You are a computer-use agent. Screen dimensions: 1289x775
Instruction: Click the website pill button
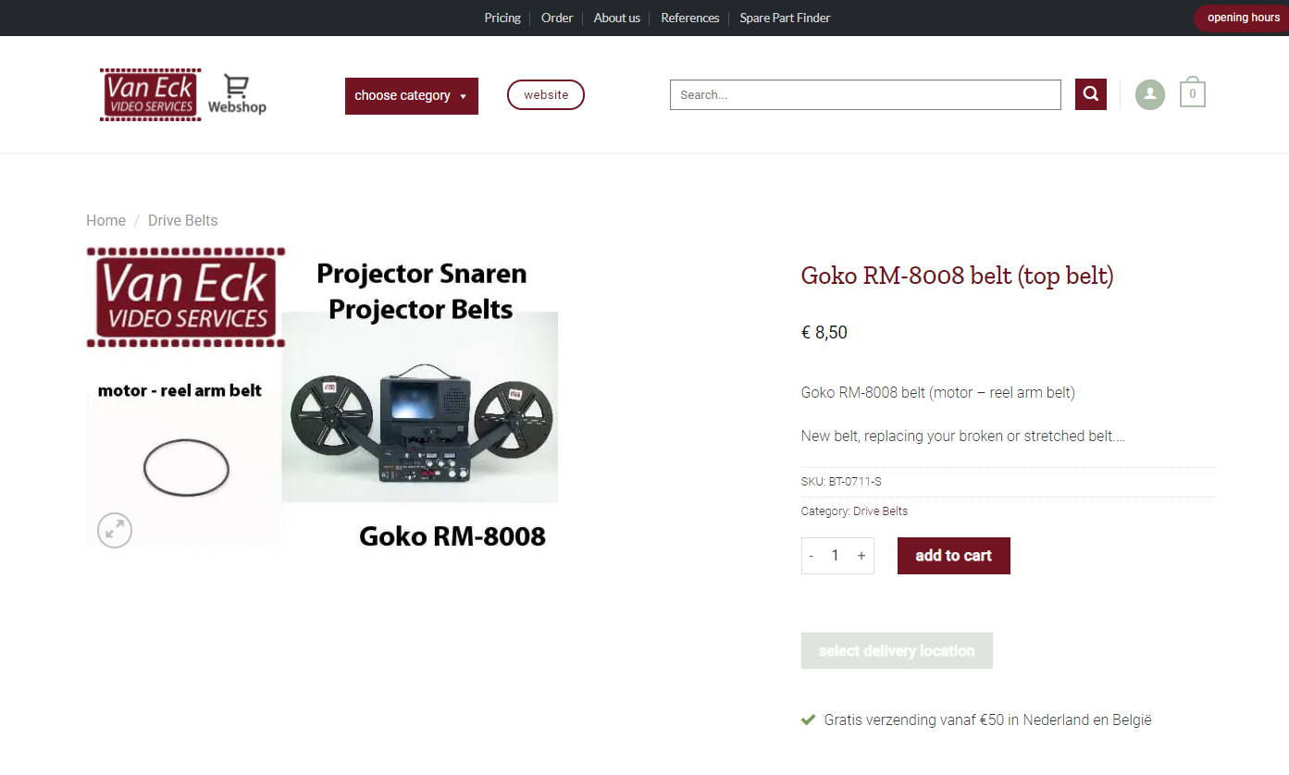pyautogui.click(x=546, y=94)
